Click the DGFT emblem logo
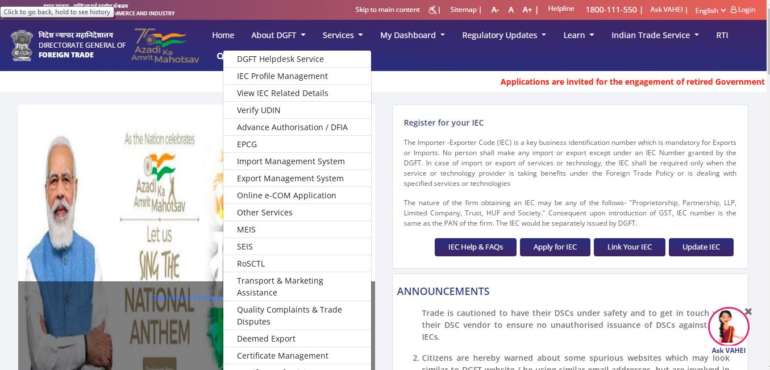This screenshot has height=370, width=770. (22, 45)
